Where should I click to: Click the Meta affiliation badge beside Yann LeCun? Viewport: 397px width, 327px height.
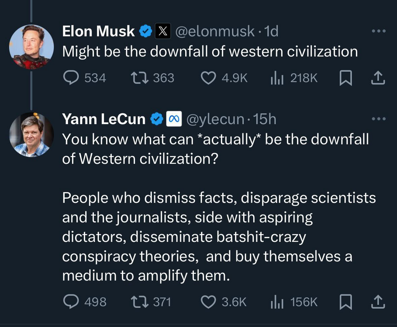(175, 119)
